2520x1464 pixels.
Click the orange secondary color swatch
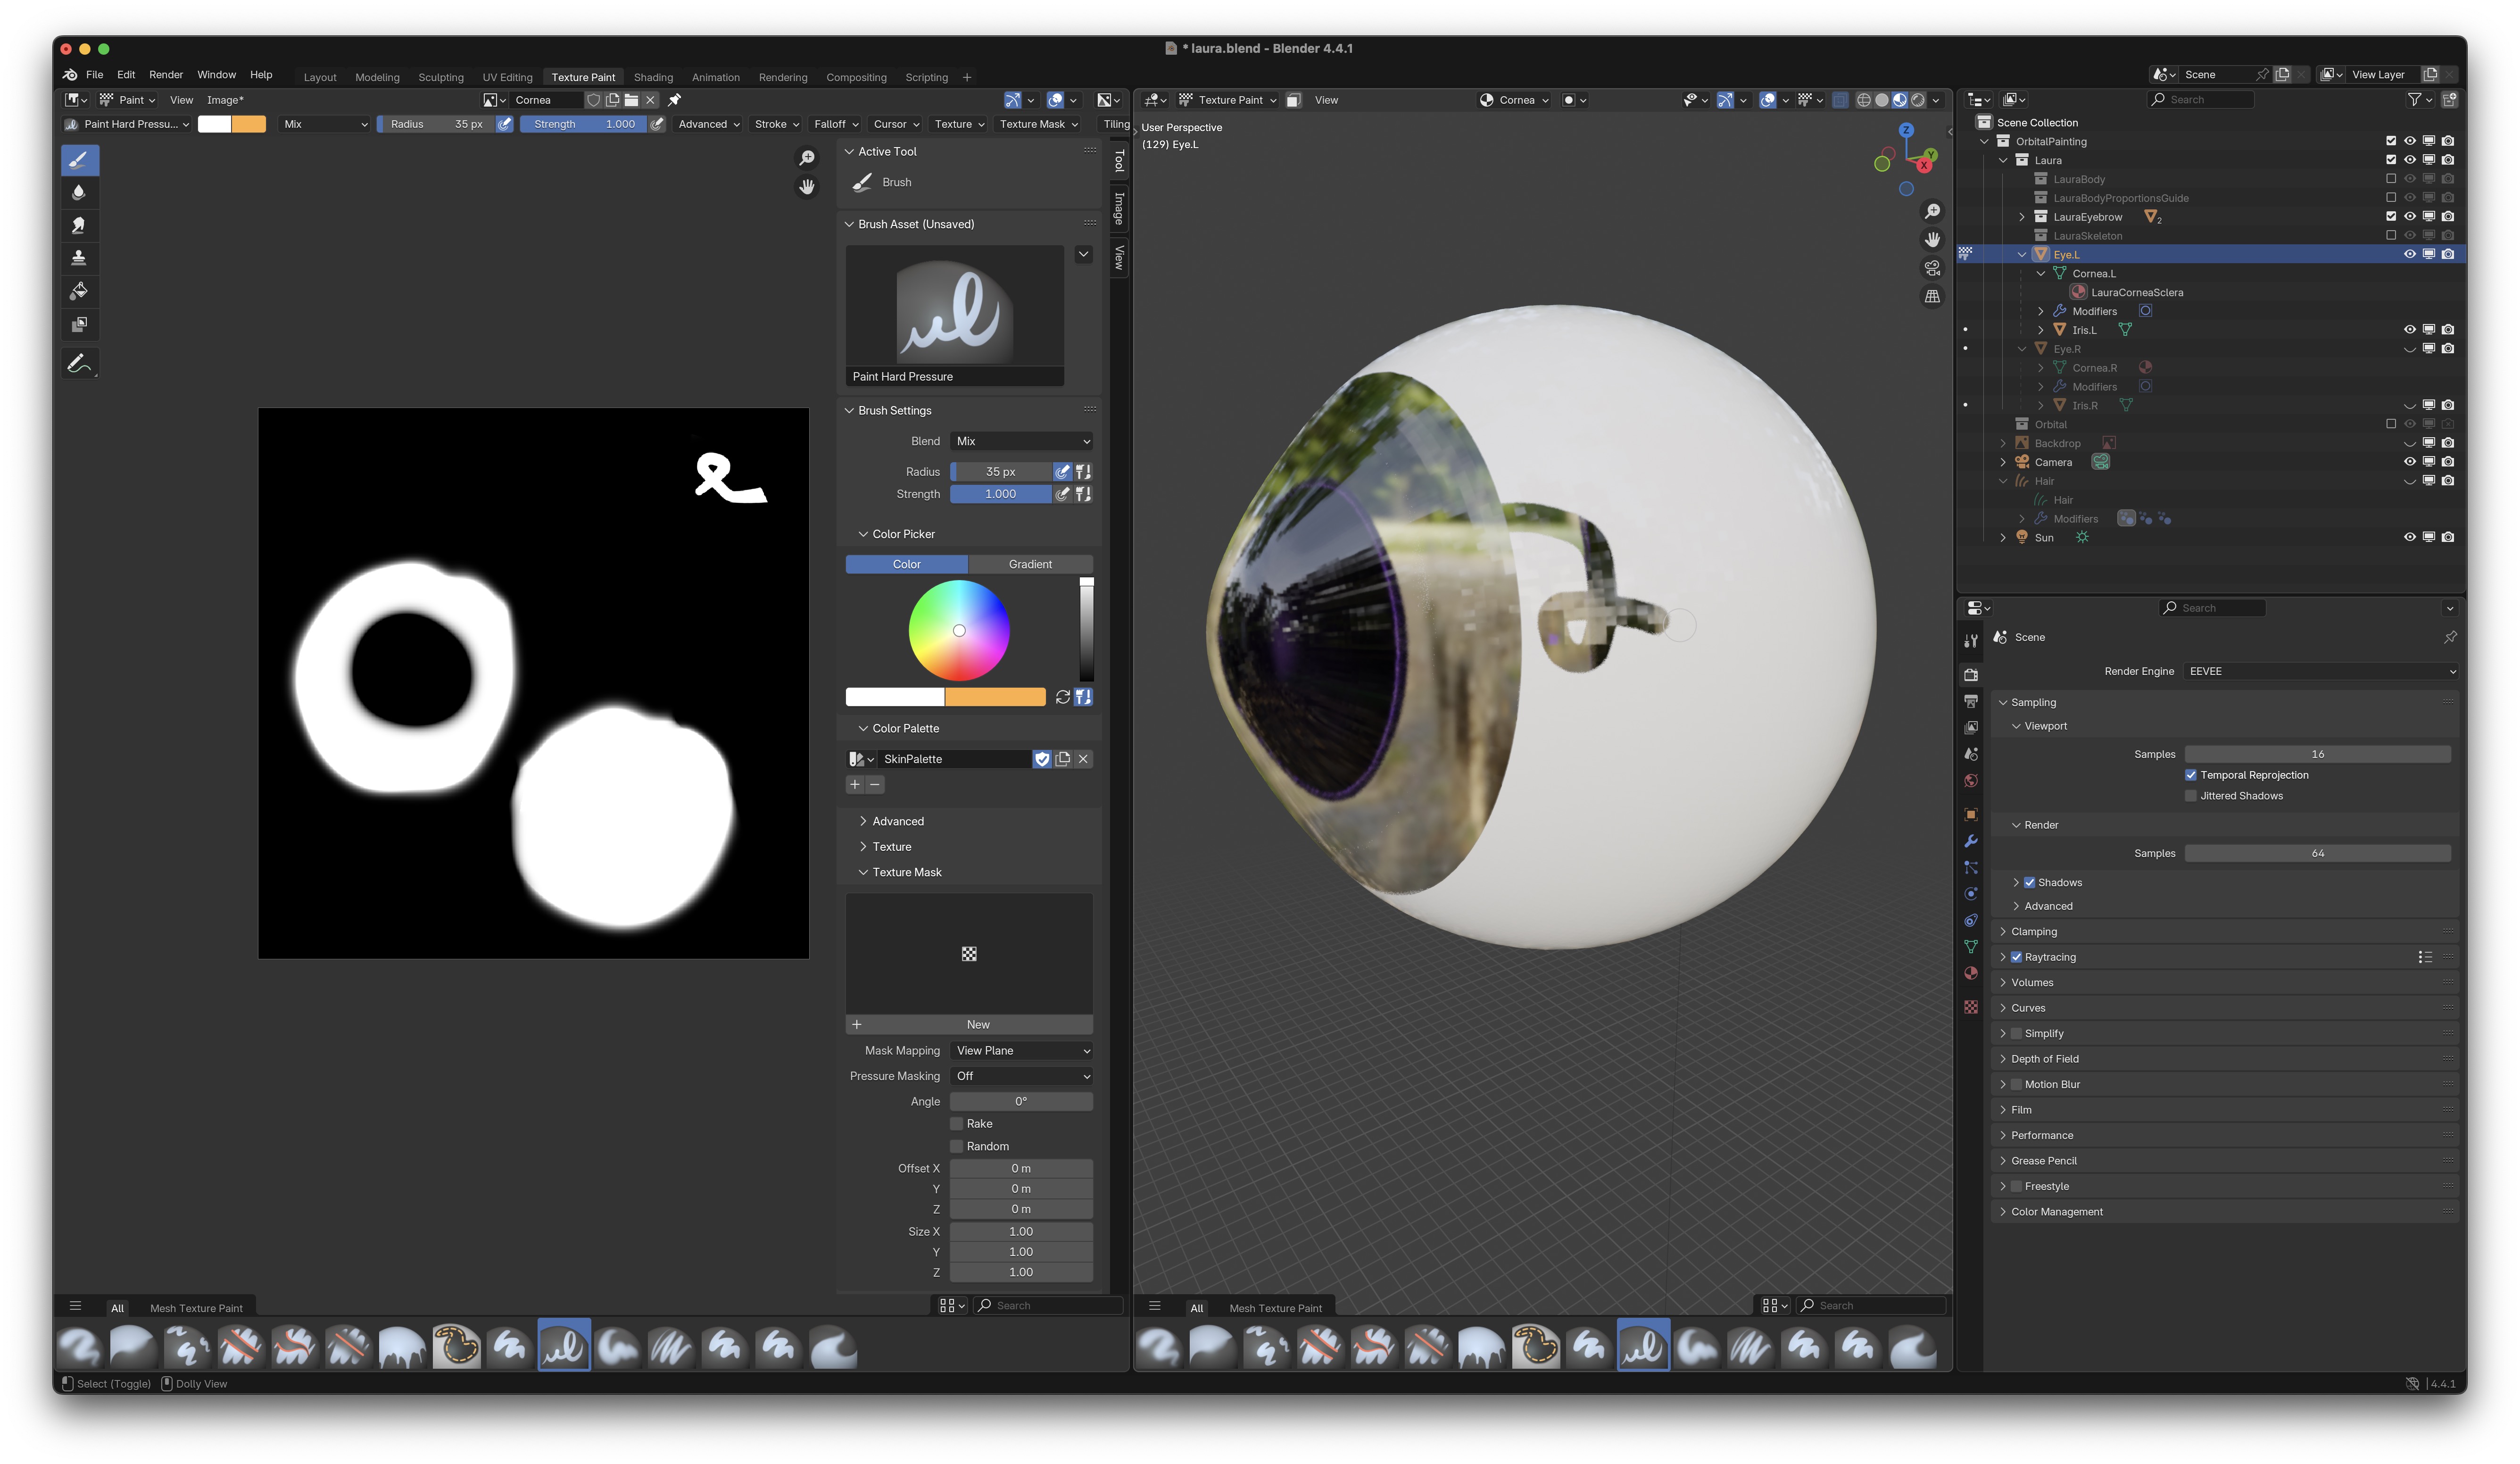coord(995,697)
